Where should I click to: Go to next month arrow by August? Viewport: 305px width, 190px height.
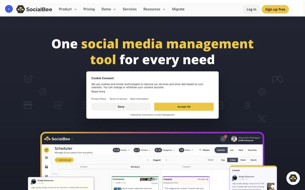click(166, 160)
